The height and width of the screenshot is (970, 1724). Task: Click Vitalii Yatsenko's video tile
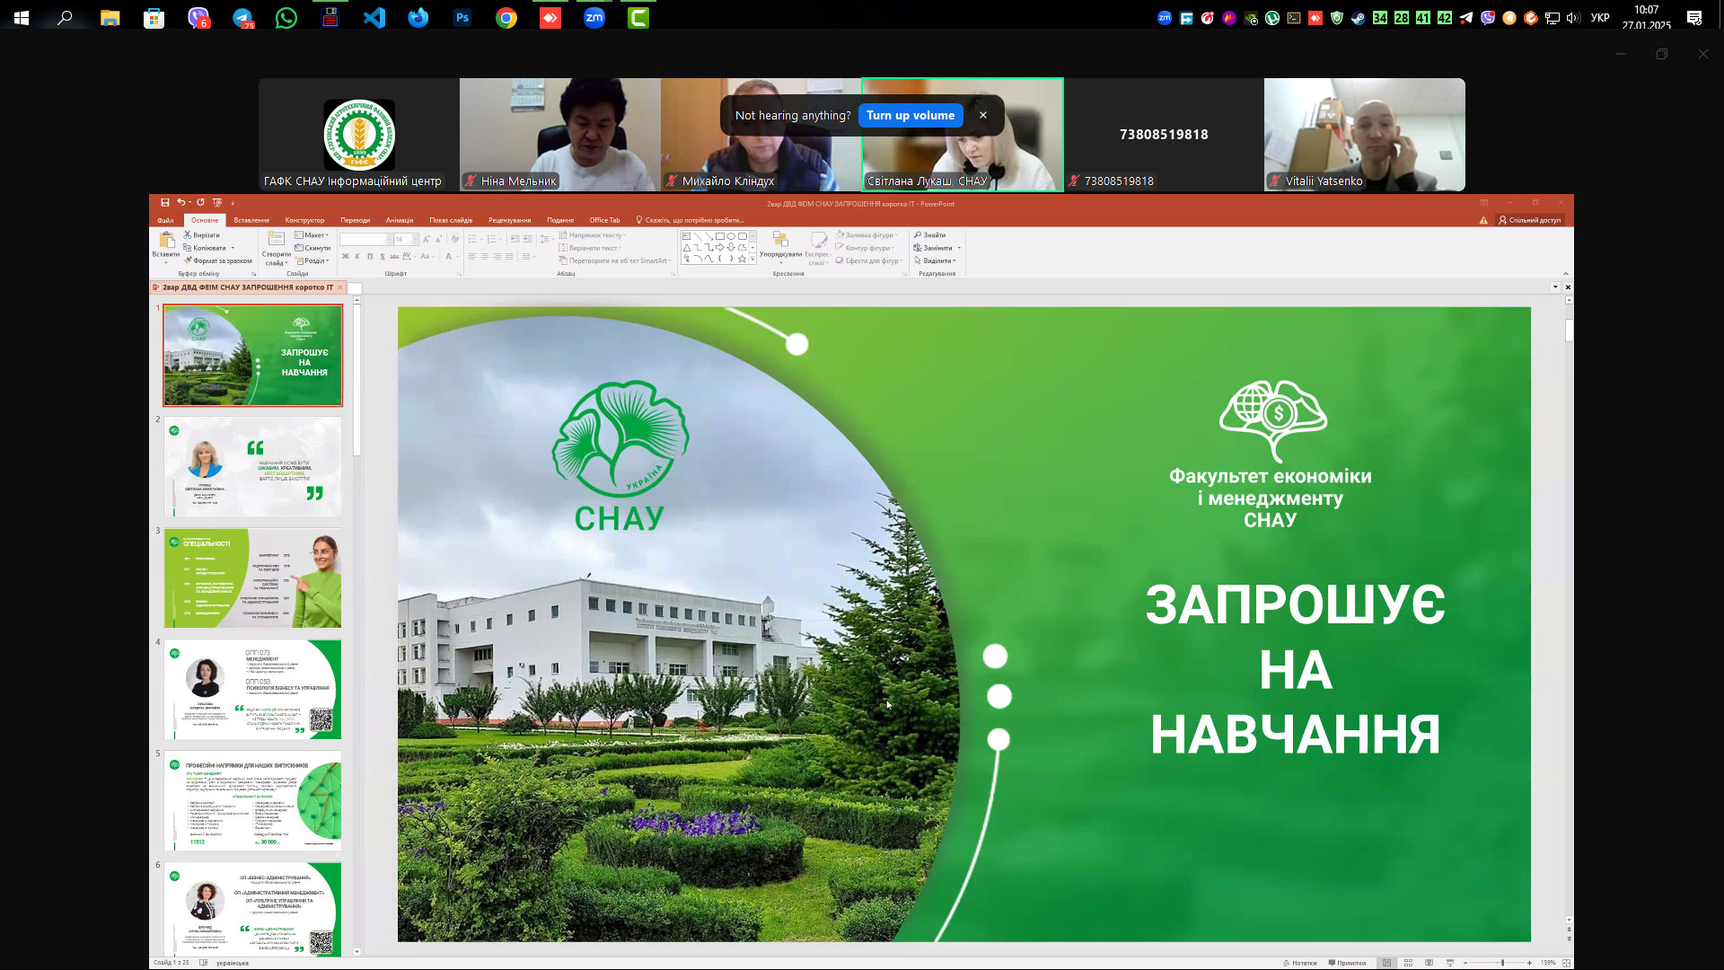pyautogui.click(x=1365, y=135)
